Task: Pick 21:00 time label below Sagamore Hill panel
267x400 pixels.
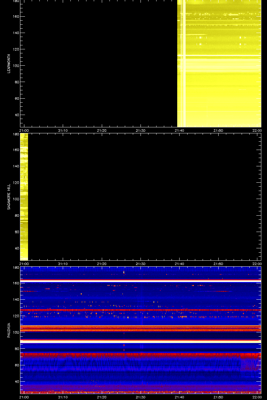Action: pyautogui.click(x=24, y=264)
